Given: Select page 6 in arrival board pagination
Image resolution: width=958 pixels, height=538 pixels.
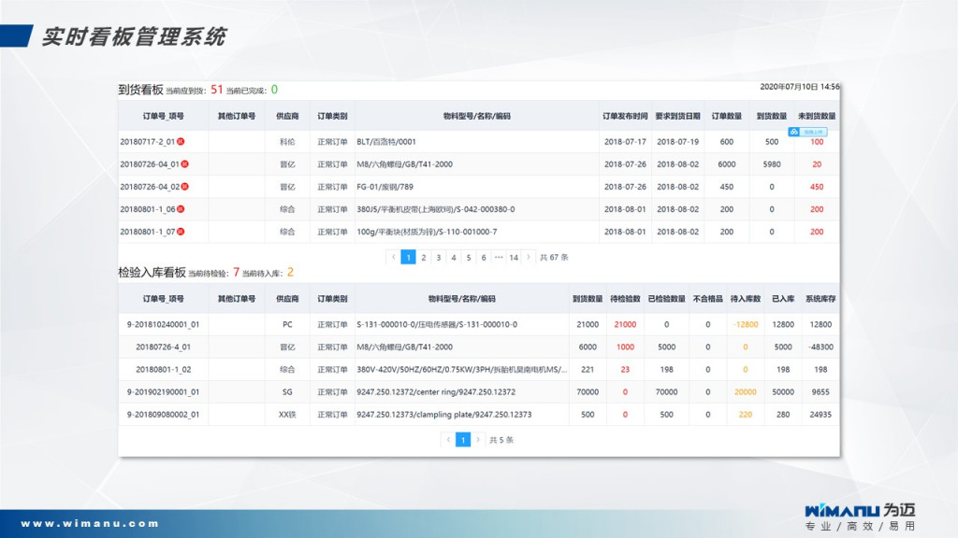Looking at the screenshot, I should [x=484, y=257].
